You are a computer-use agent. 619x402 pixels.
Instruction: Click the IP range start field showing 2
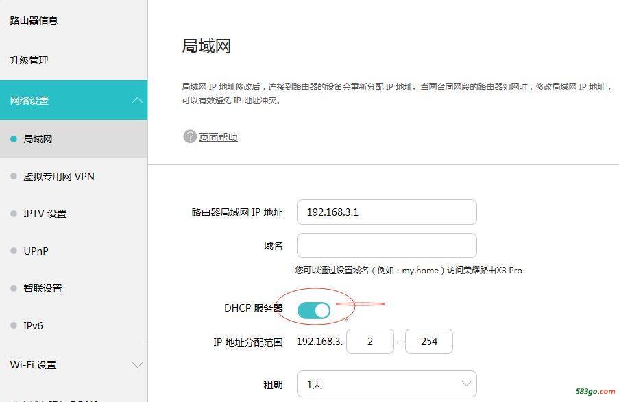point(370,341)
